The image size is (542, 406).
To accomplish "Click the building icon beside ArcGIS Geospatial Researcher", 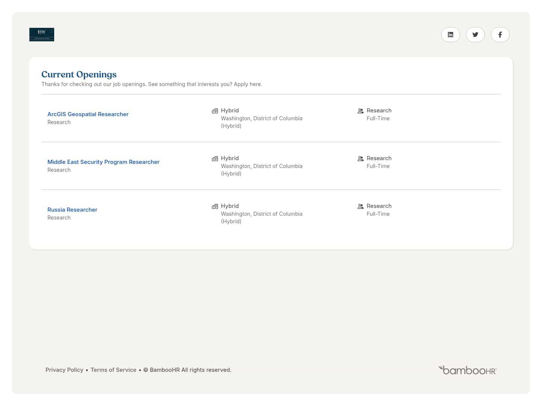I will coord(215,111).
